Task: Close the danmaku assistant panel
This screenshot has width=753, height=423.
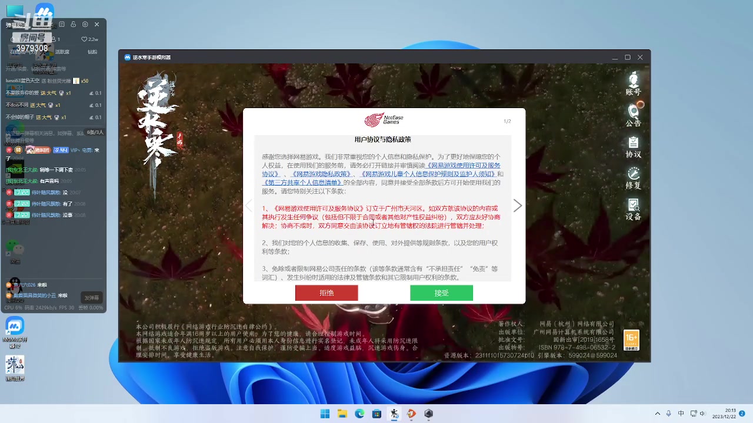Action: point(97,24)
